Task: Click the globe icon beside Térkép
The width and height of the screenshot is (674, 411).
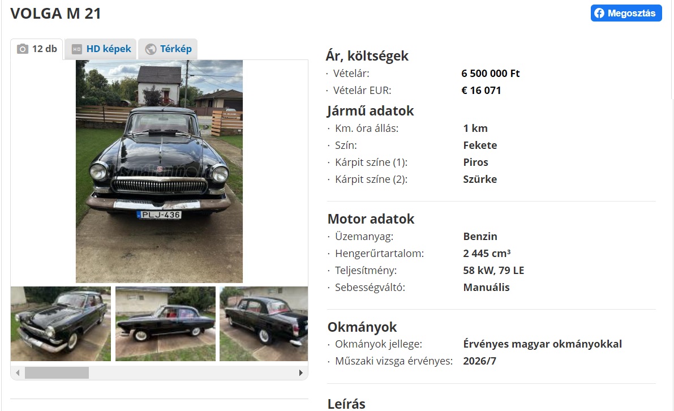Action: pos(151,49)
